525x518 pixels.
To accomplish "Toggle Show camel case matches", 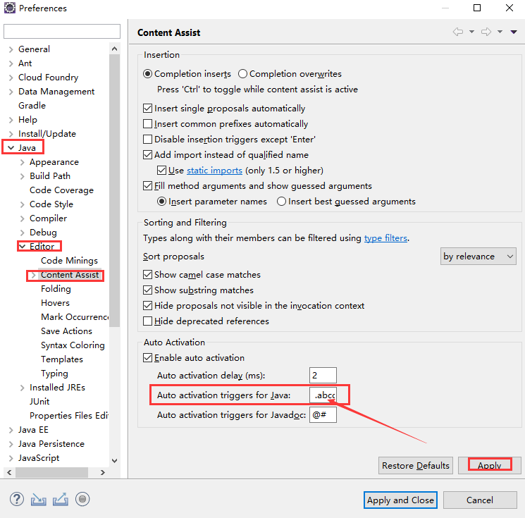I will click(x=148, y=275).
